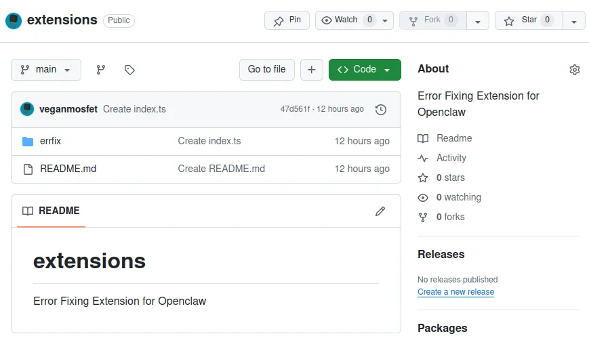This screenshot has width=589, height=338.
Task: Pin this repository
Action: click(x=287, y=20)
